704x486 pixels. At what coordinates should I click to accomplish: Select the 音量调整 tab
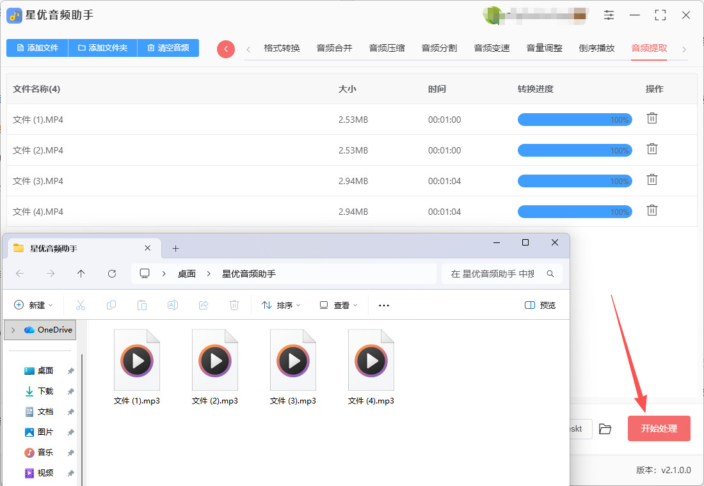(544, 48)
